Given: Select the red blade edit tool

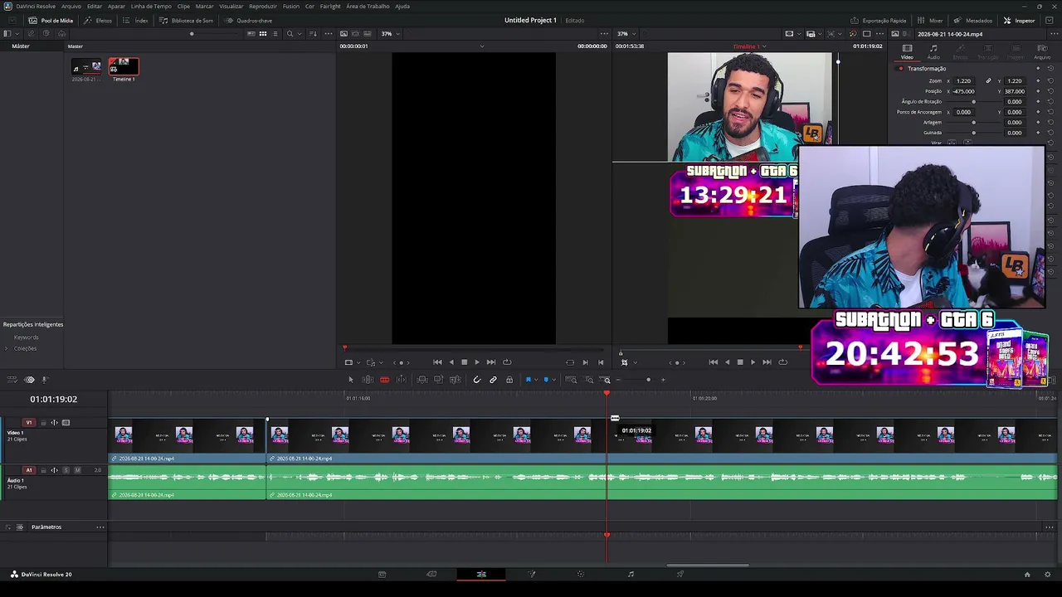Looking at the screenshot, I should click(x=384, y=380).
